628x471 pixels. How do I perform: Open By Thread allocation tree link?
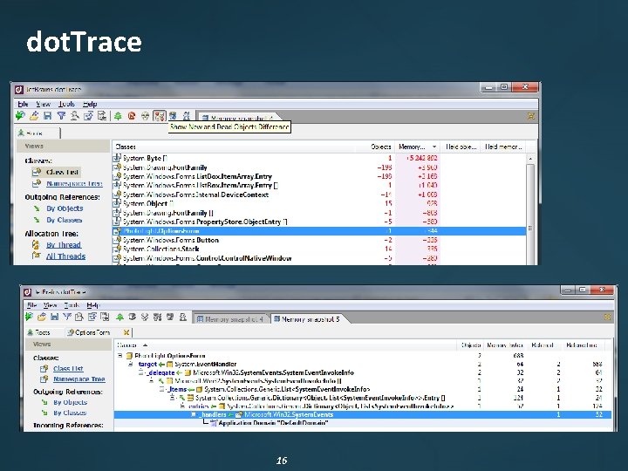(x=64, y=245)
